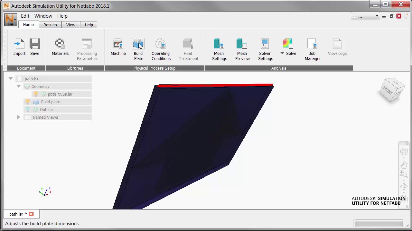Open the Solve dropdown arrow
Screen dimensions: 412x231
point(282,53)
